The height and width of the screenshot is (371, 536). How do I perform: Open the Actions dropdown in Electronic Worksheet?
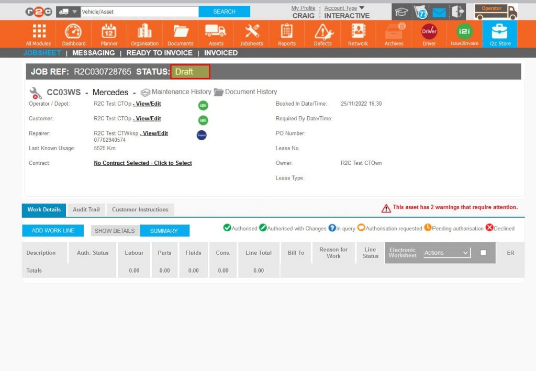tap(446, 252)
